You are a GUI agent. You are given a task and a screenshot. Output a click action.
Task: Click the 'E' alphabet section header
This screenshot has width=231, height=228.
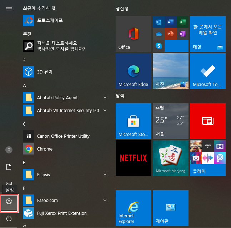[x=24, y=163]
